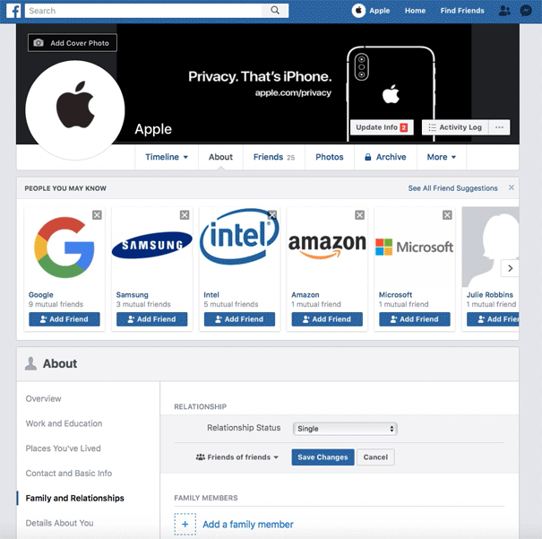542x539 pixels.
Task: Click the Facebook logo icon
Action: point(13,11)
